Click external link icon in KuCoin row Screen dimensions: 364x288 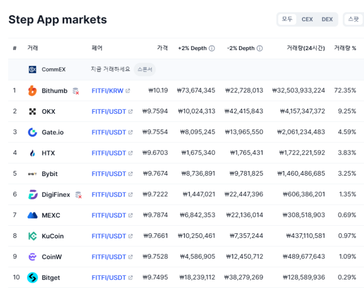point(131,236)
